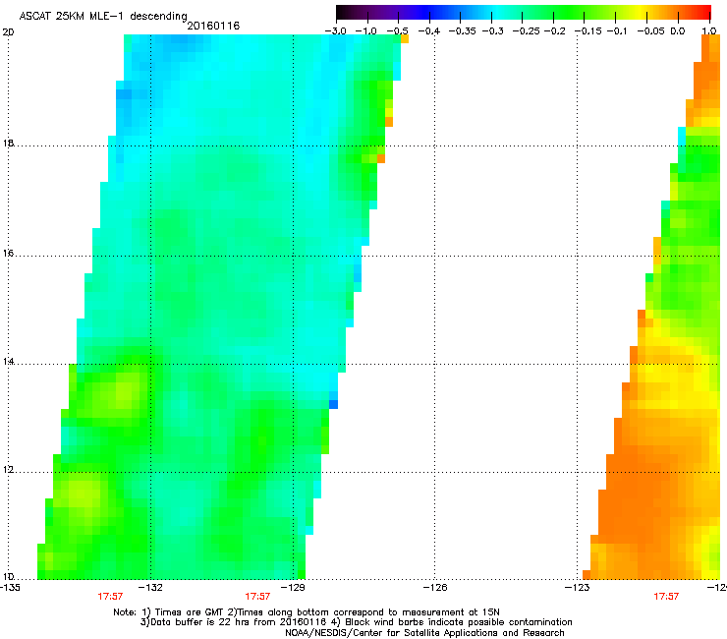
Task: Click the "-3.0" color scale label
Action: 335,31
